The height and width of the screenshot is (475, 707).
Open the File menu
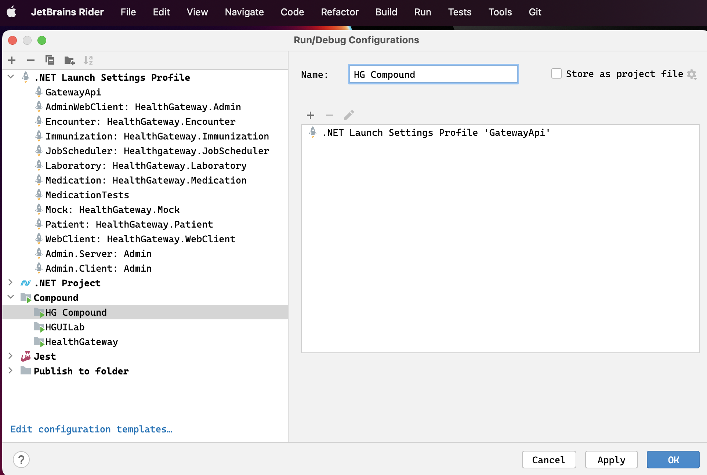click(x=128, y=12)
